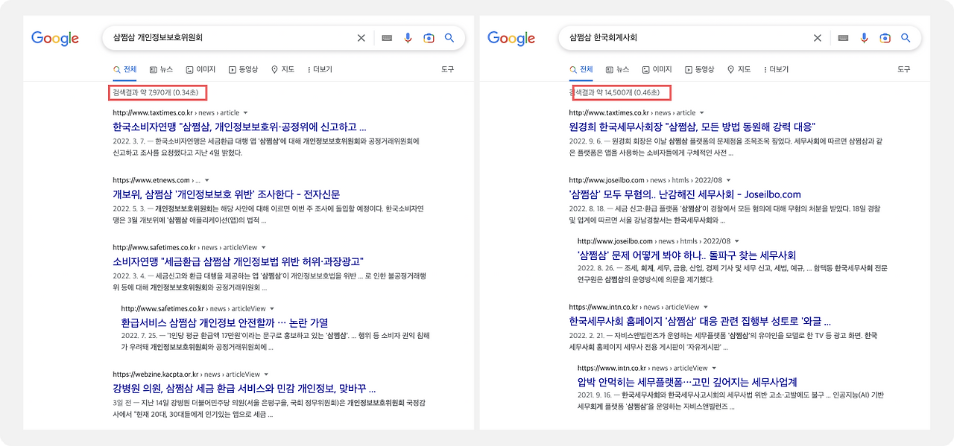Open virtual keyboard in the left search bar
The width and height of the screenshot is (954, 446).
click(x=387, y=38)
